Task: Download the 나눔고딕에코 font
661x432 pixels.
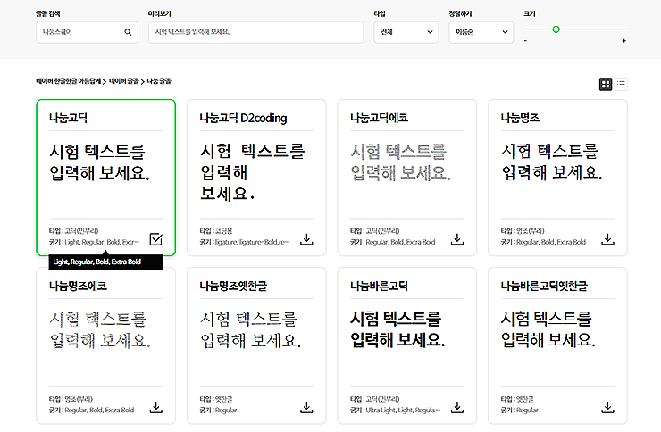Action: pos(457,239)
